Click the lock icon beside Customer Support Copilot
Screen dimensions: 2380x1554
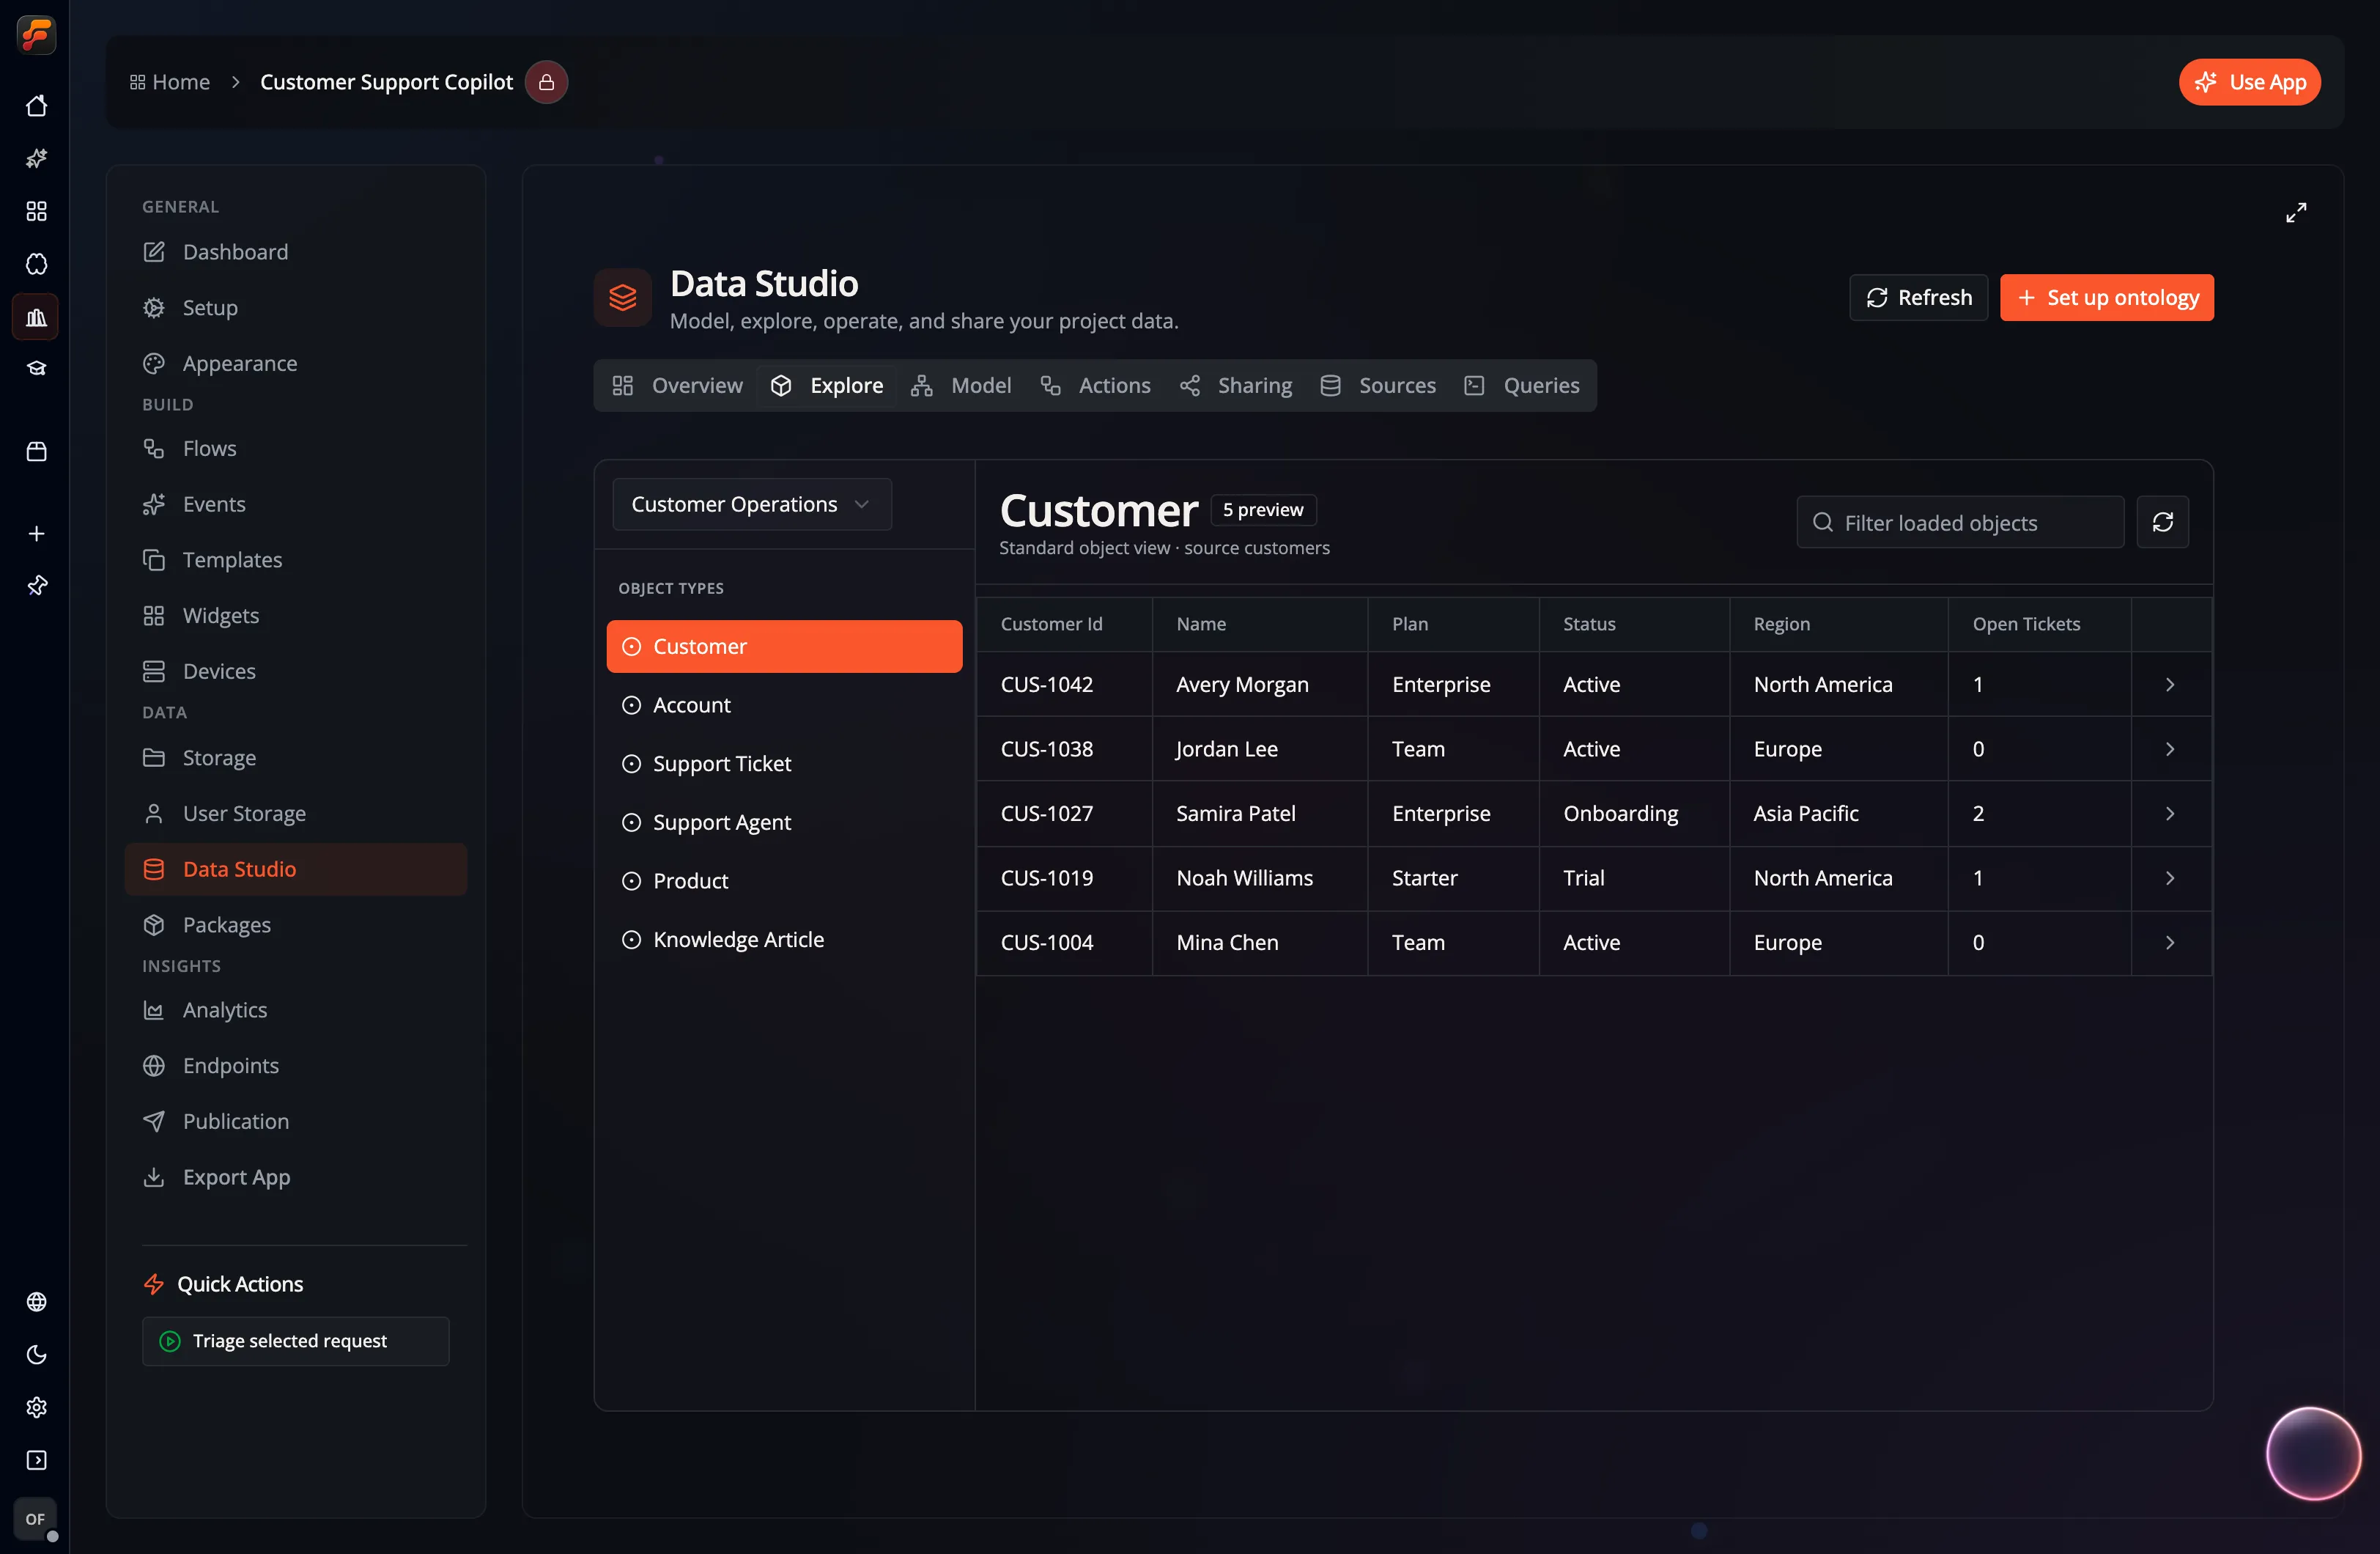546,82
